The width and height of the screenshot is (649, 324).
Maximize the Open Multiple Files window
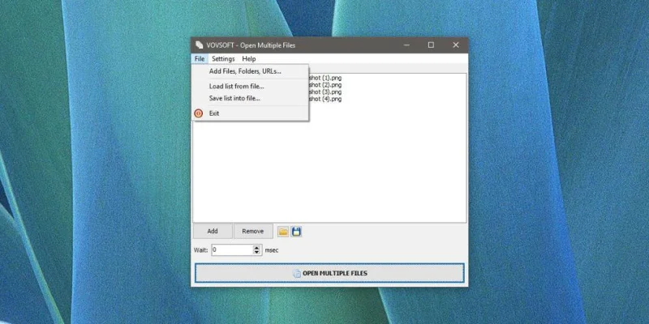point(431,45)
